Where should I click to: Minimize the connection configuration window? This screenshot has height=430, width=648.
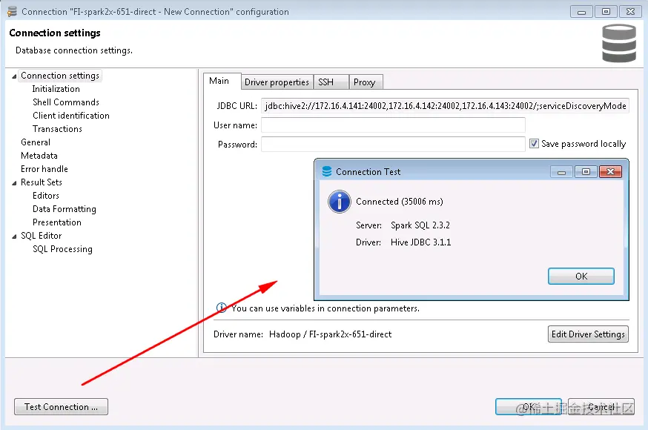pyautogui.click(x=581, y=12)
